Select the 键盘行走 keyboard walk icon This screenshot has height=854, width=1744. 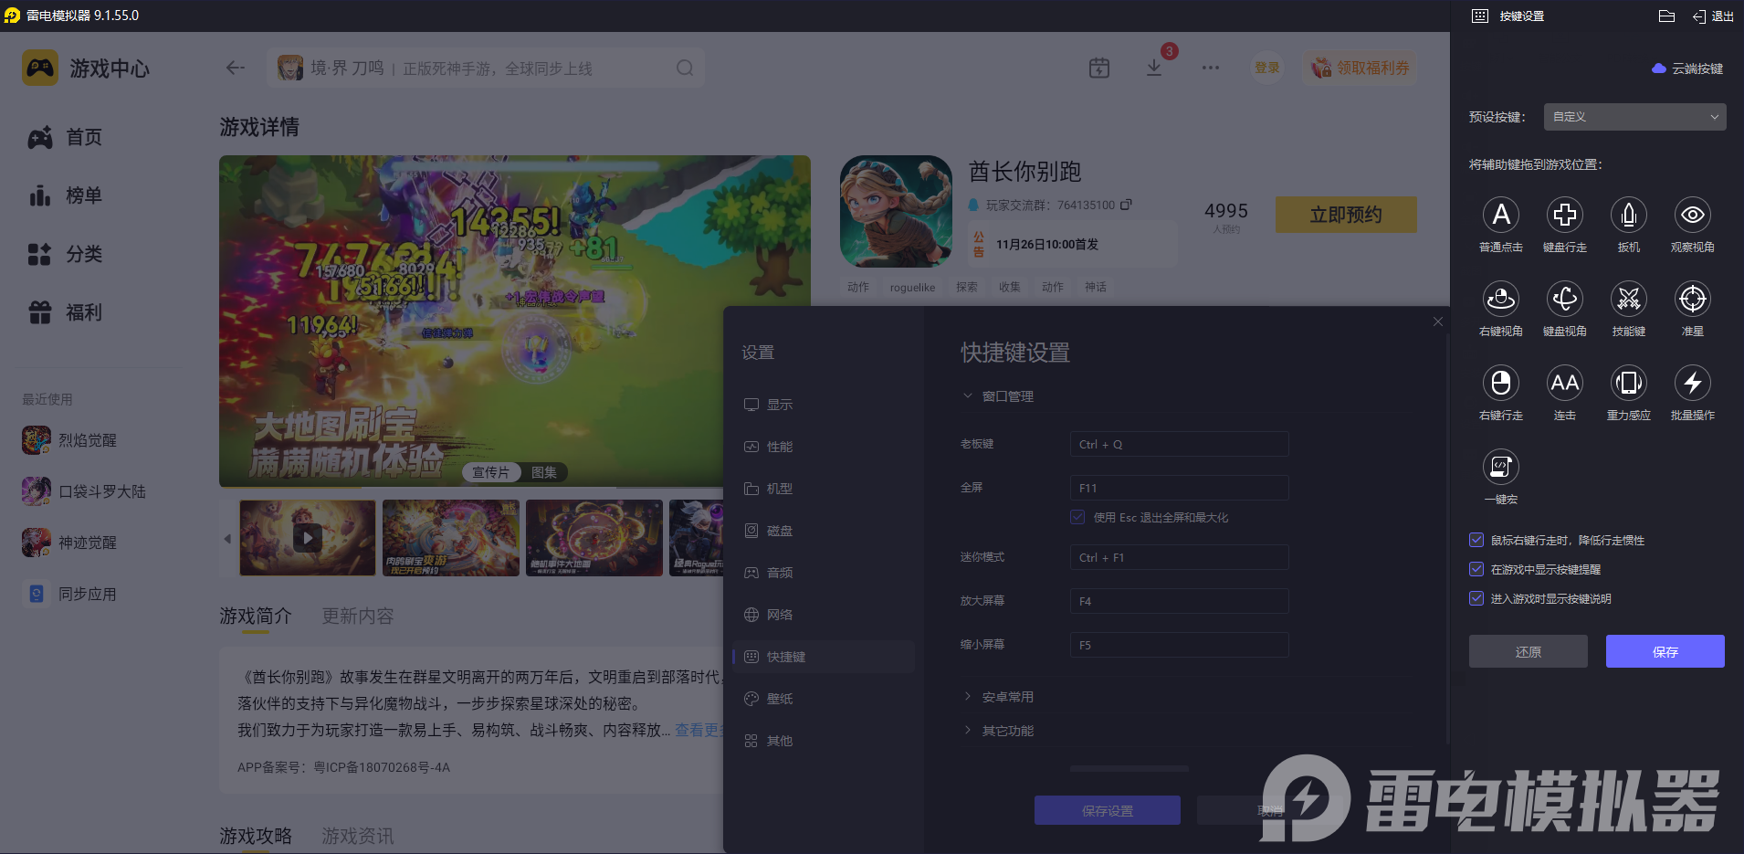click(x=1564, y=216)
